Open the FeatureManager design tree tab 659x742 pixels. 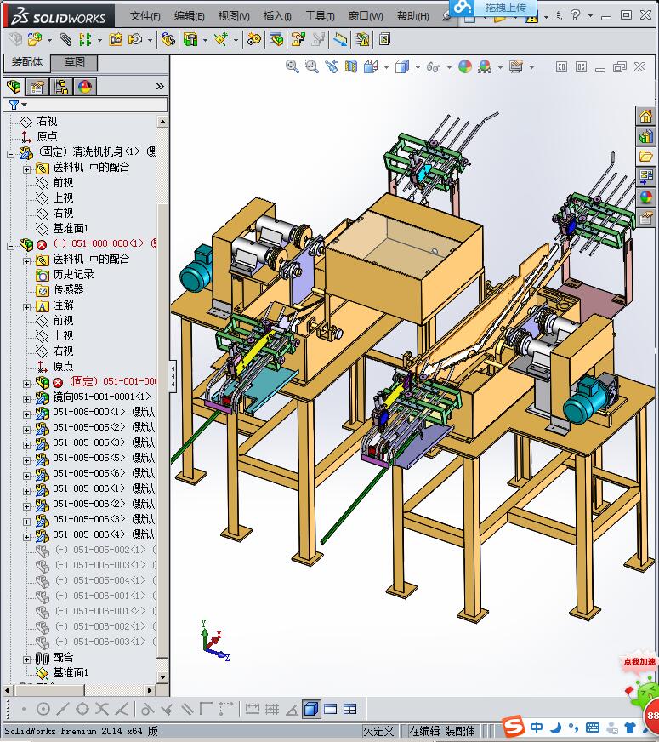click(x=14, y=87)
